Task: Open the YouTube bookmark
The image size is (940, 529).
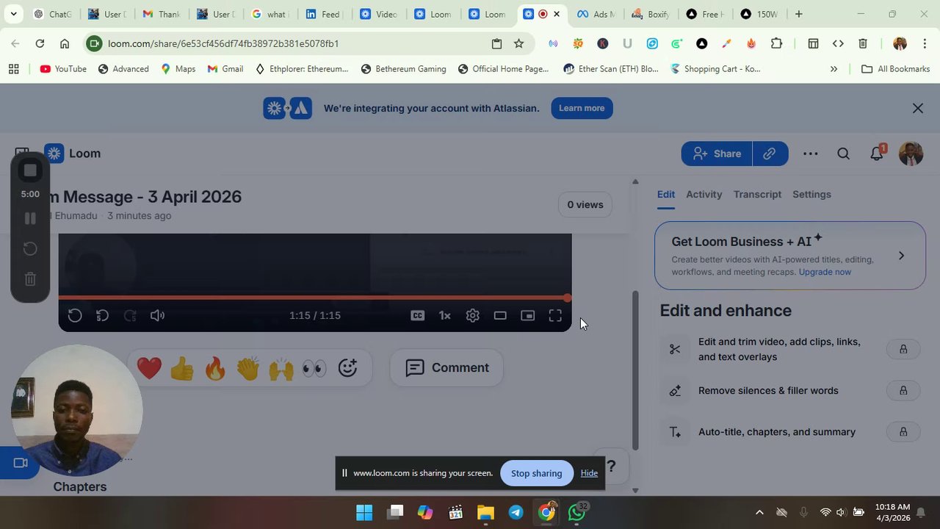Action: [x=63, y=69]
